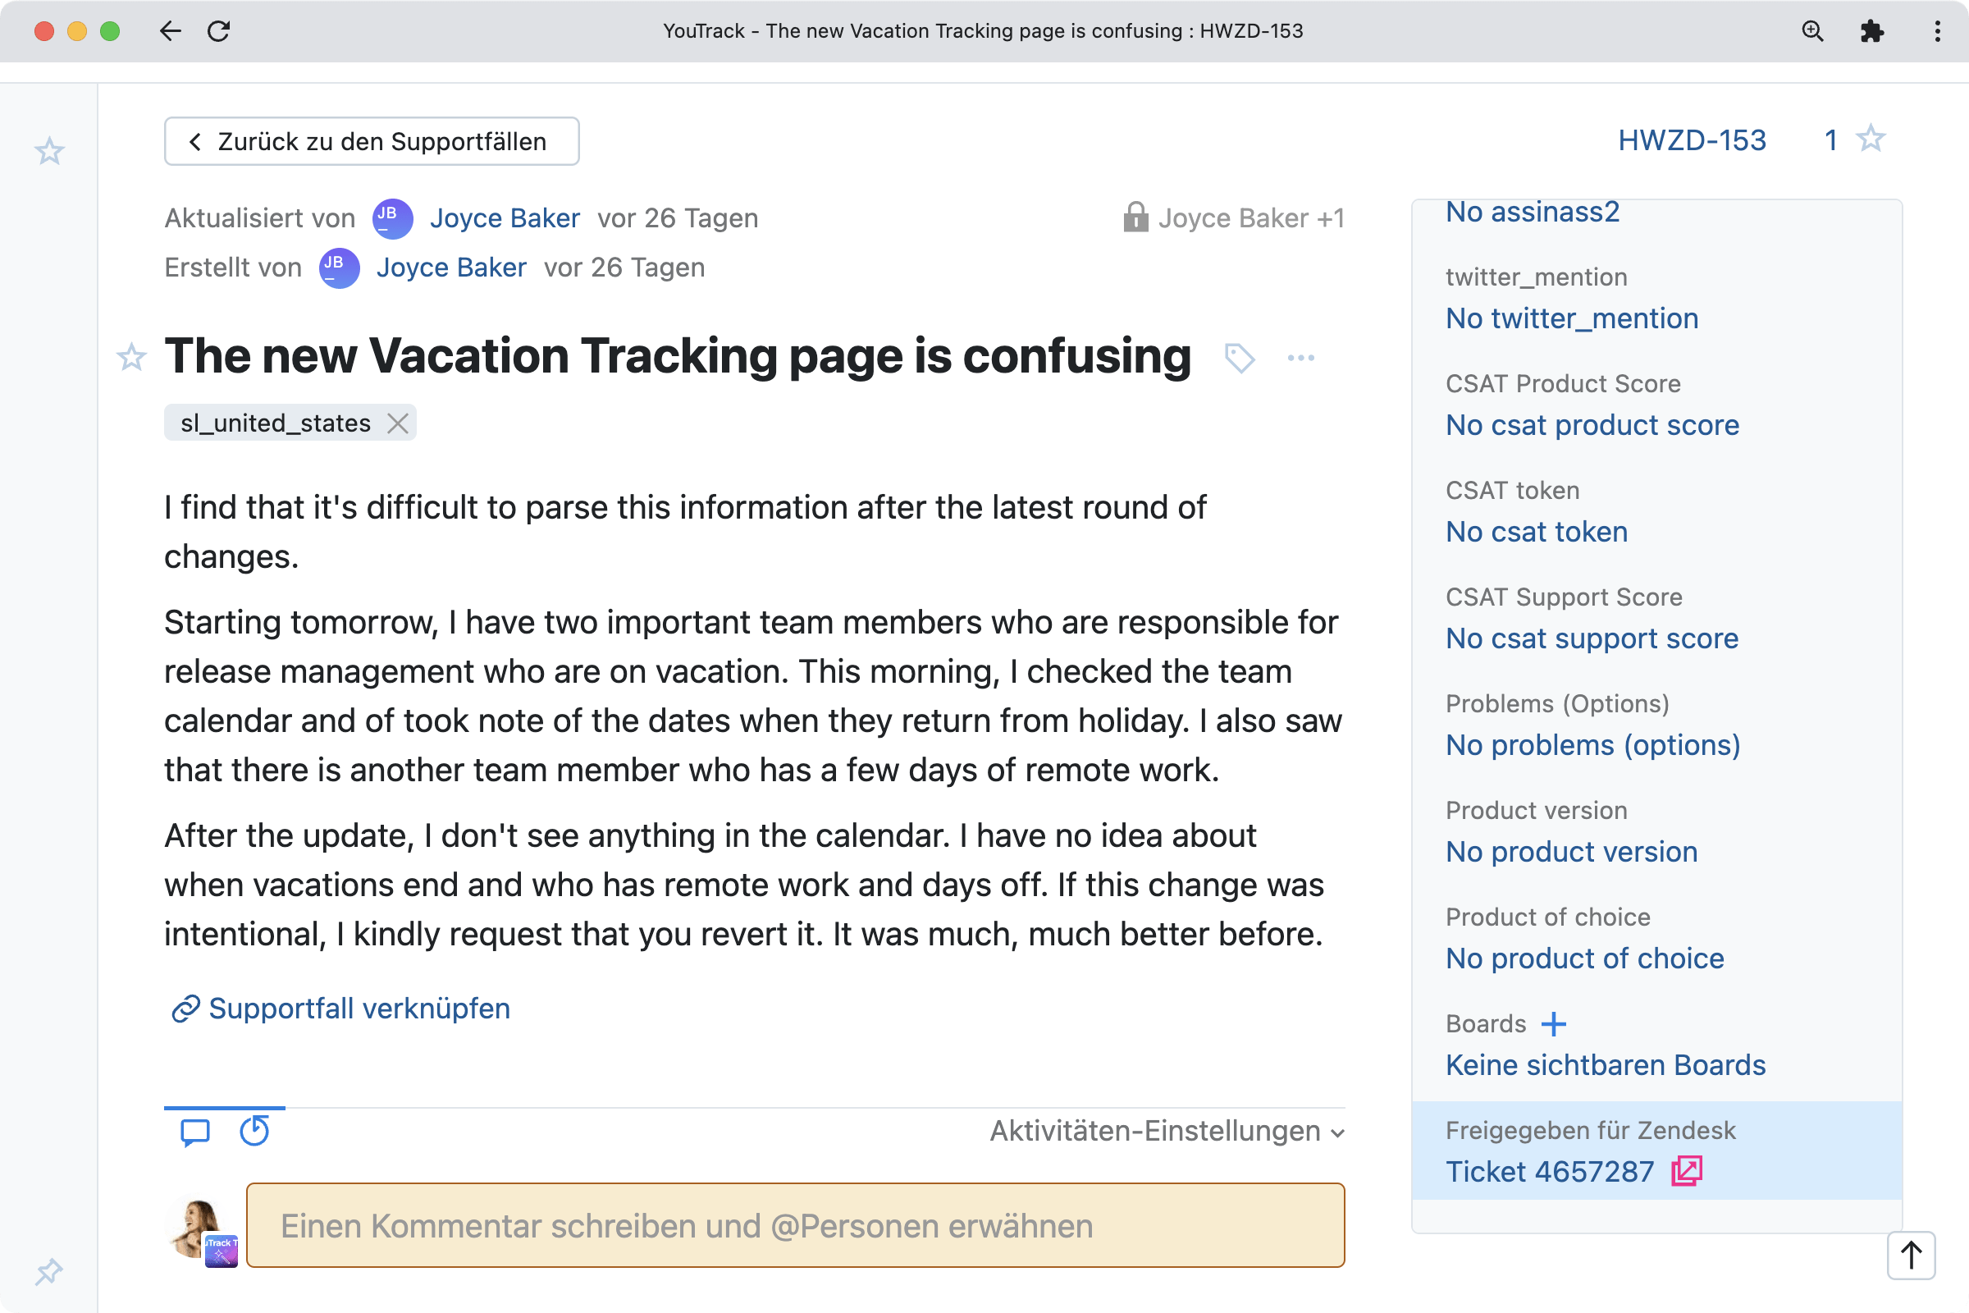The image size is (1969, 1313).
Task: Click the comment input field
Action: (x=793, y=1225)
